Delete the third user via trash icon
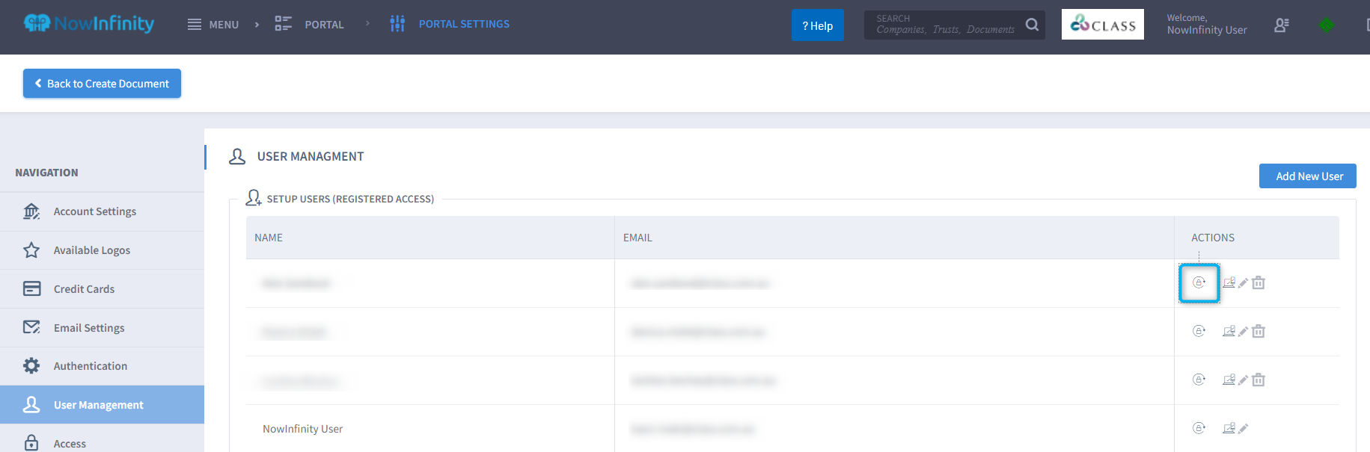This screenshot has height=452, width=1370. (x=1259, y=380)
